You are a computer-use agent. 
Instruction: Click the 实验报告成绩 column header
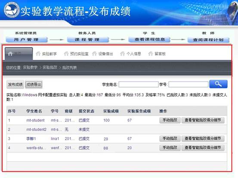coord(139,111)
